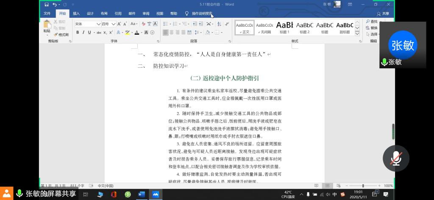
Task: Toggle italic formatting
Action: pos(83,32)
